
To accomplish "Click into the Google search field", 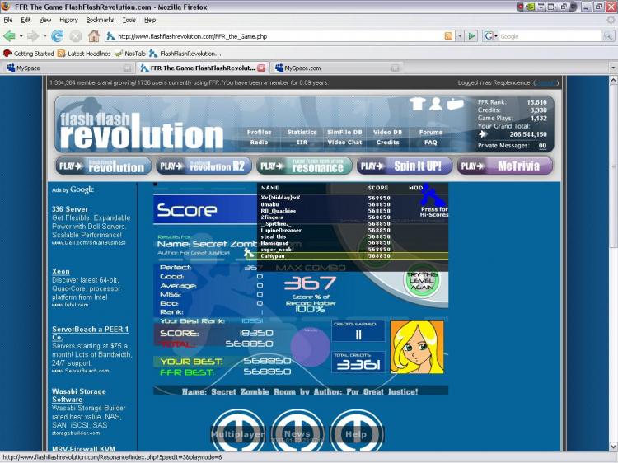I will click(548, 36).
